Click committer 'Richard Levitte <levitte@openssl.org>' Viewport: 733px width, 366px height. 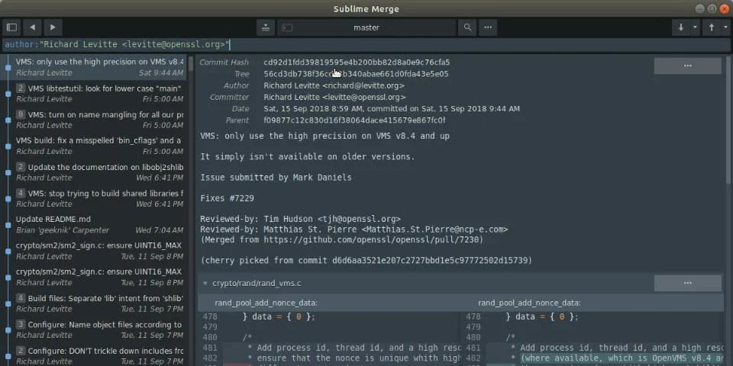click(x=334, y=97)
